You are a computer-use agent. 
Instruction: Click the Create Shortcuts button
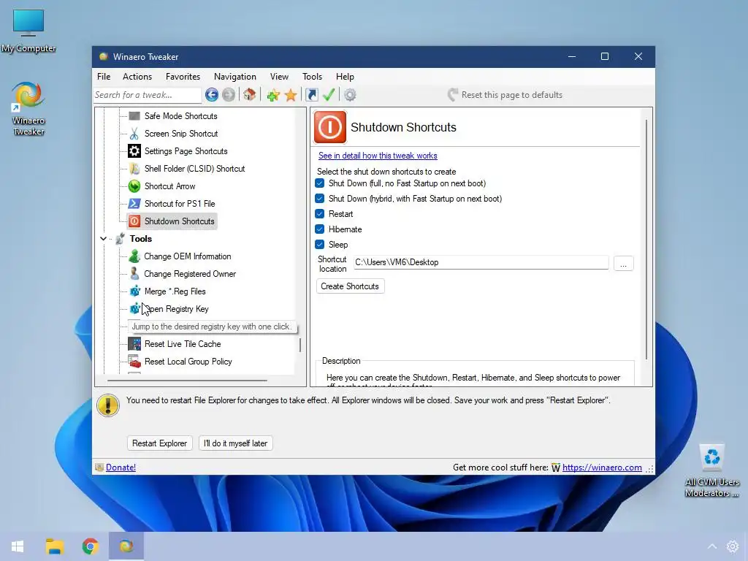coord(350,286)
